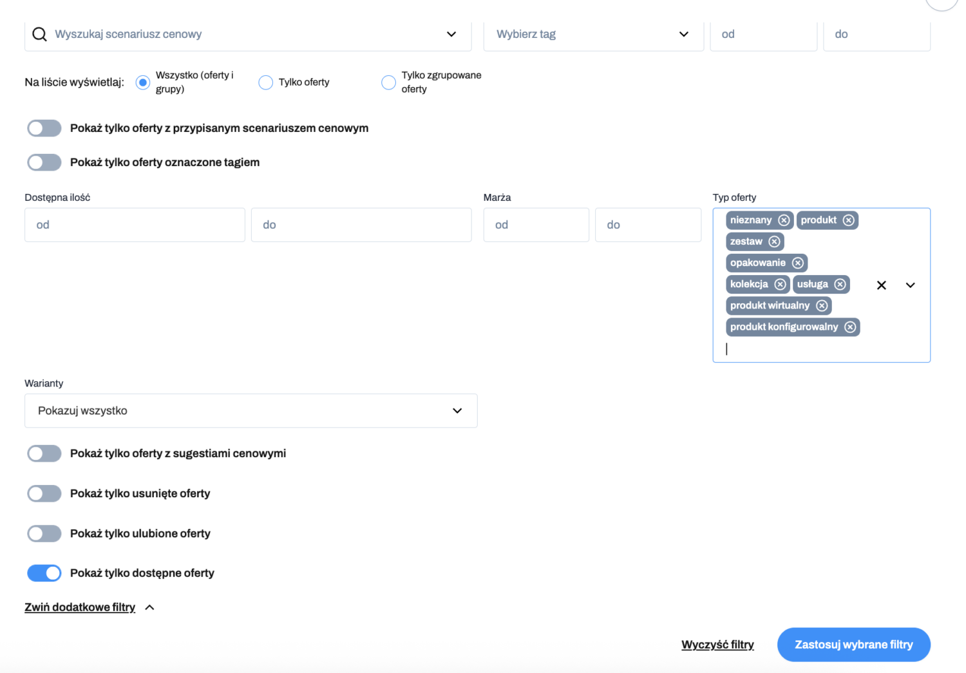This screenshot has width=966, height=673.
Task: Collapse filters using the up chevron
Action: pos(150,607)
